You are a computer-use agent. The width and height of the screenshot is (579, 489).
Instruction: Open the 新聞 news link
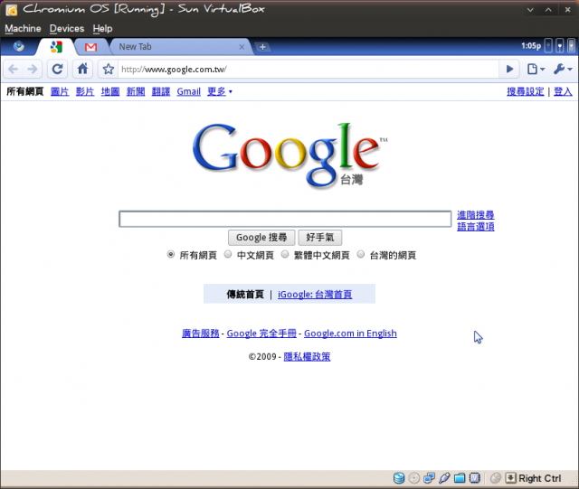point(136,91)
